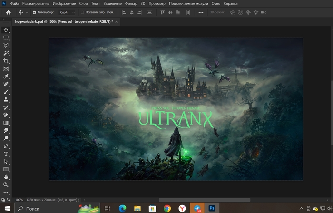Open Google Chrome from the taskbar
Viewport: 333px width, 213px height.
167,208
